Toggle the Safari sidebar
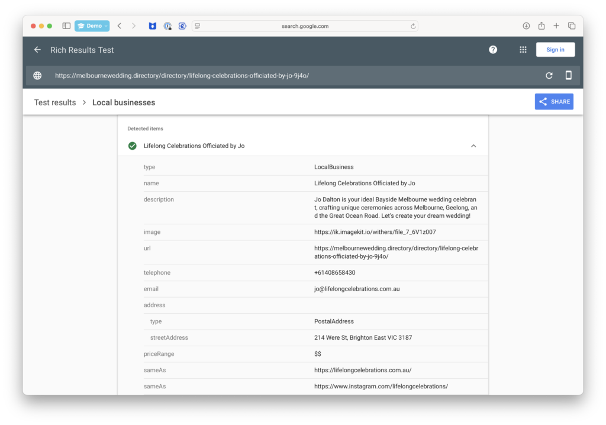606x425 pixels. pyautogui.click(x=66, y=26)
